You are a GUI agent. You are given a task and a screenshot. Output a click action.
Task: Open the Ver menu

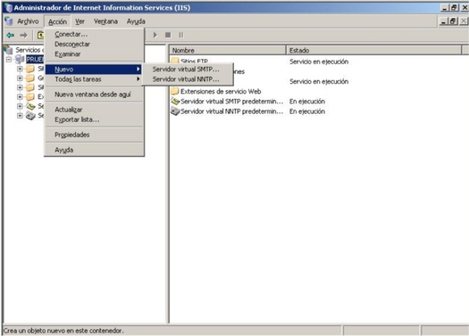80,21
